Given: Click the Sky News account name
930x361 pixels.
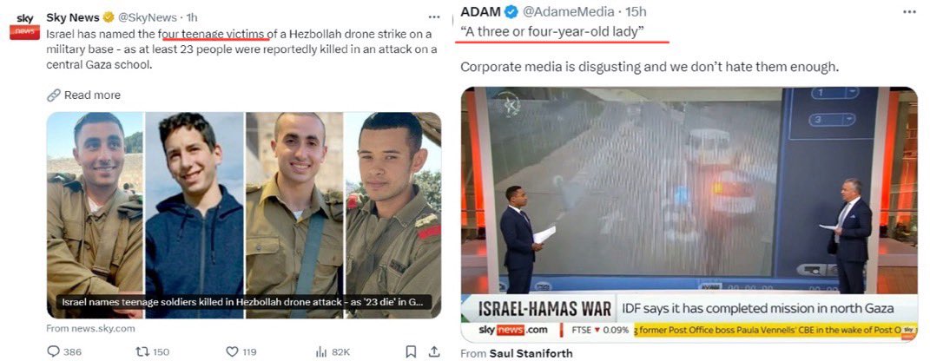Looking at the screenshot, I should [x=72, y=17].
